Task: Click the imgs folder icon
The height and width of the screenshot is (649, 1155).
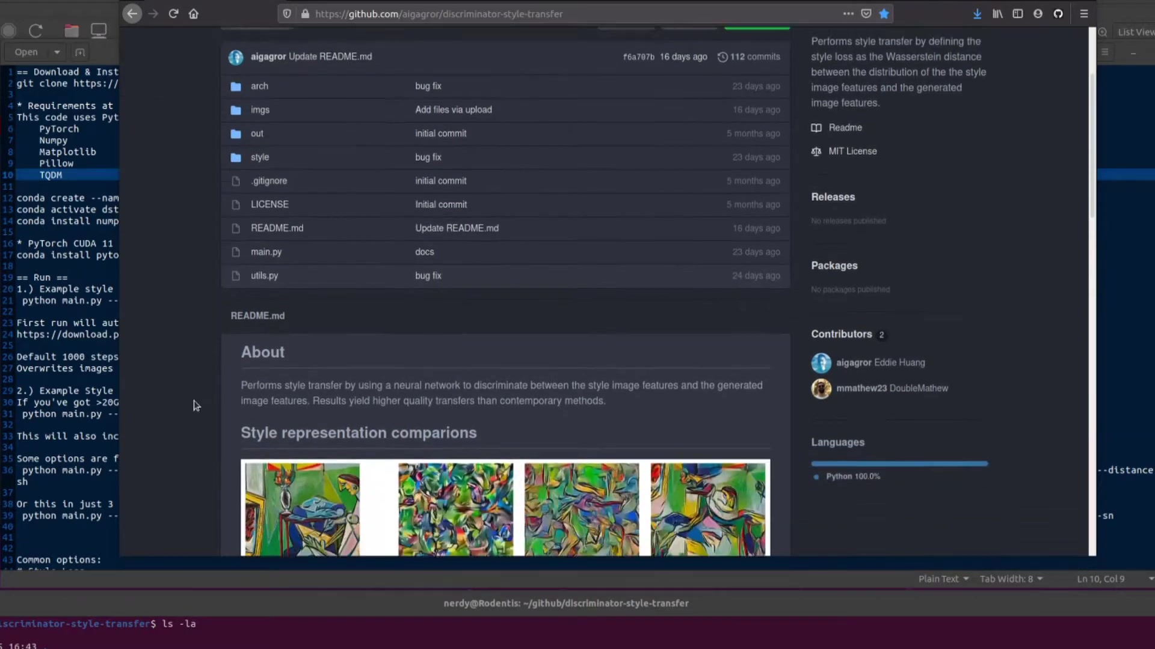Action: tap(236, 110)
